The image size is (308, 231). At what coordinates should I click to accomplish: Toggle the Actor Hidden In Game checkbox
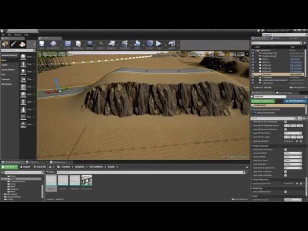point(286,192)
